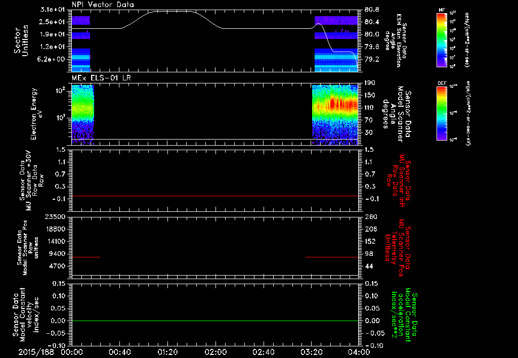Click the "110" scanner angle tick value
Viewport: 518px width, 358px height.
370,108
